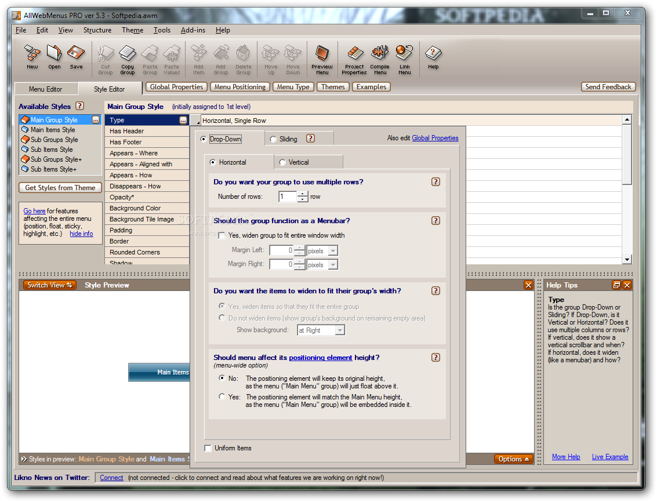This screenshot has height=502, width=657.
Task: Click the help icon beside Available Styles
Action: [x=79, y=106]
